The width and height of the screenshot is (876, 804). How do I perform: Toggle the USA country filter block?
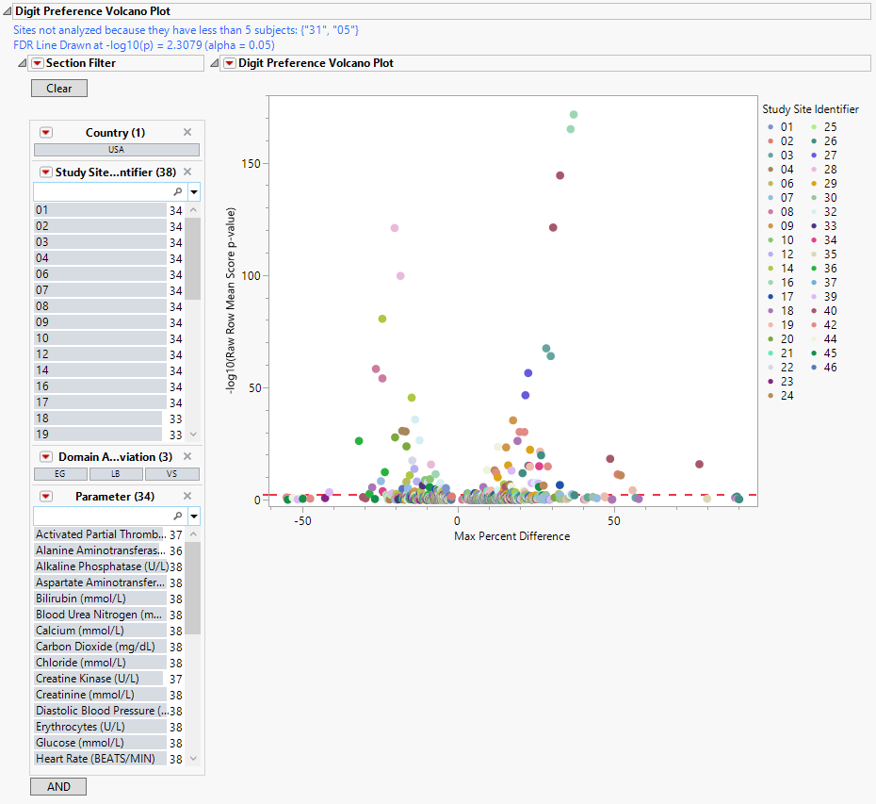116,149
